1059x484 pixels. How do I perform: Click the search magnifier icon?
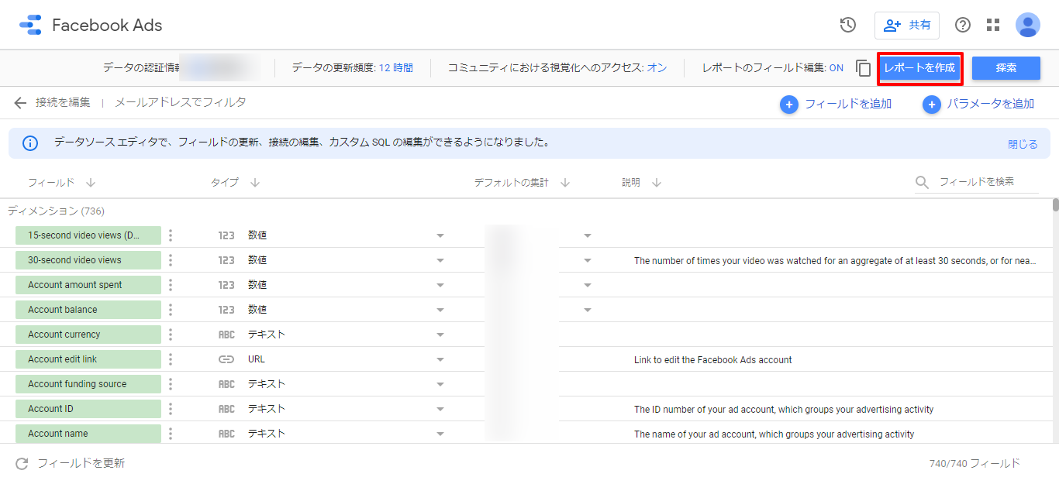[x=923, y=182]
